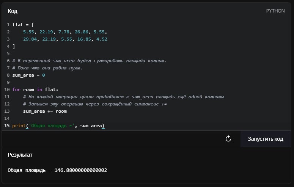This screenshot has width=294, height=187.
Task: Click the comment Пока что она равна нулю
Action: click(47, 68)
